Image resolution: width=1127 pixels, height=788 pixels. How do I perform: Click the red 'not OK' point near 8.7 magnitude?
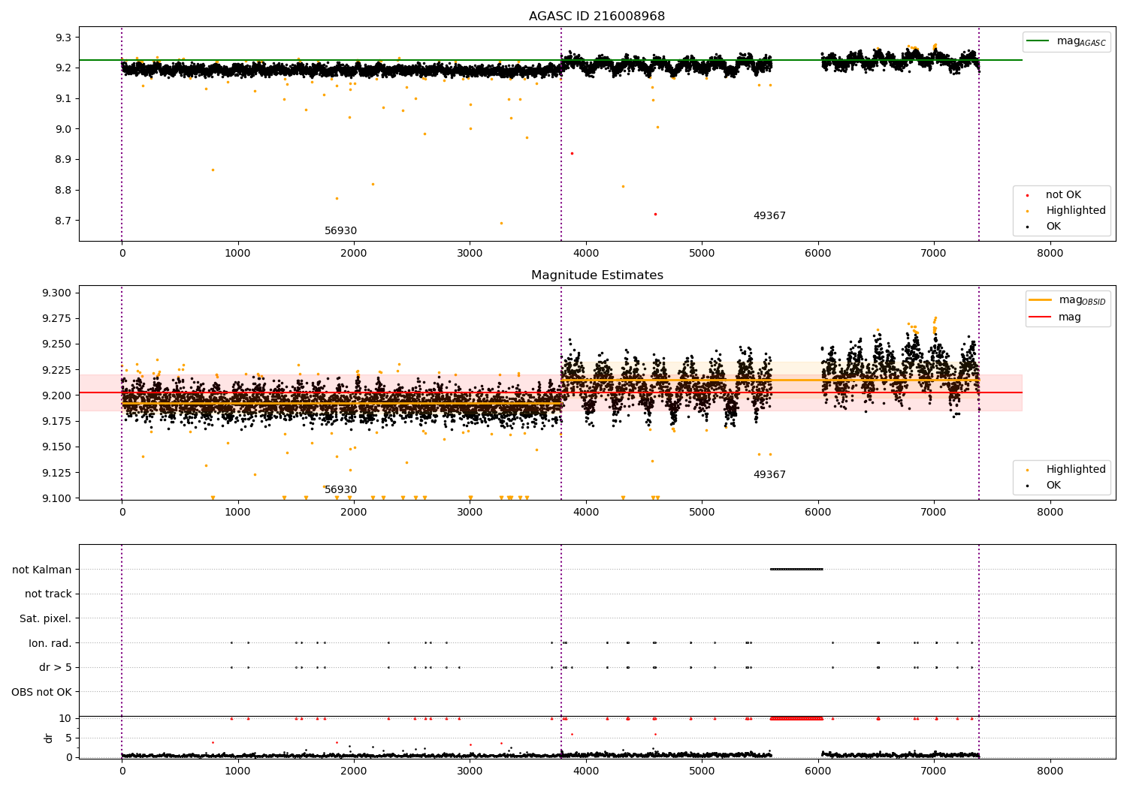click(655, 214)
